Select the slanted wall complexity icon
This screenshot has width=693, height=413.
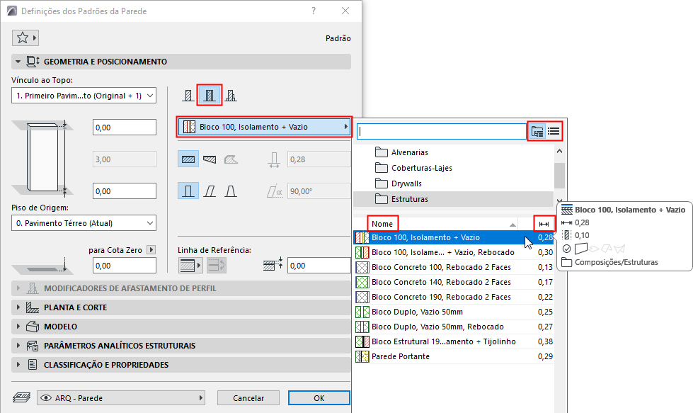(210, 191)
